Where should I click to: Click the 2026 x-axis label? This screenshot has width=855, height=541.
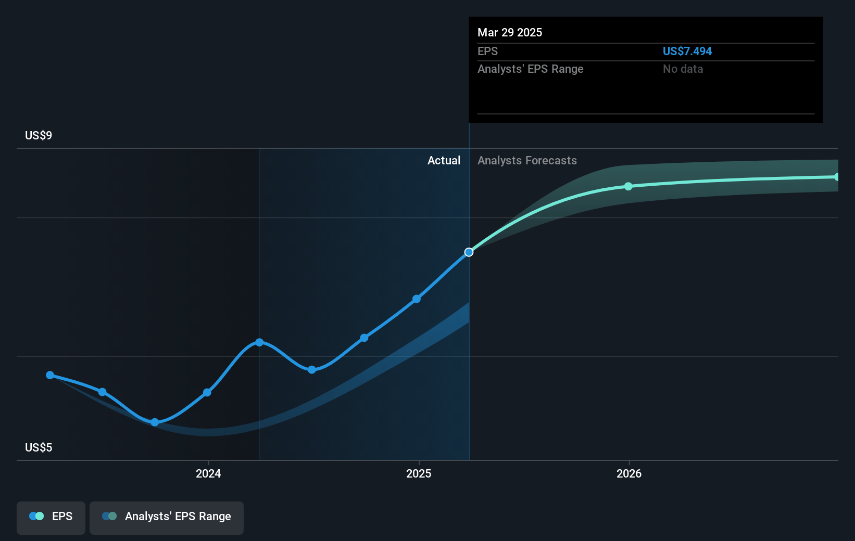[629, 473]
